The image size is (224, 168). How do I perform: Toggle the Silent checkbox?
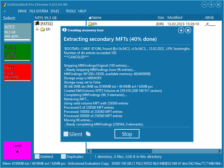click(x=66, y=134)
